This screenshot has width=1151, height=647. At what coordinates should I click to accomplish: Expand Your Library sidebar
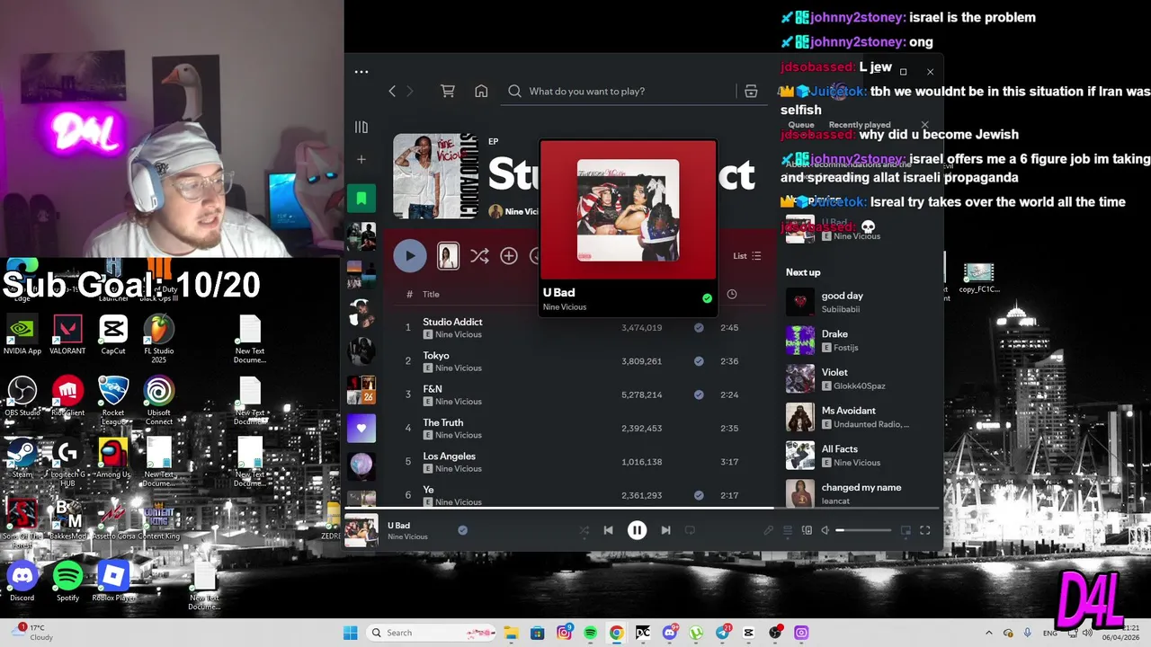361,128
